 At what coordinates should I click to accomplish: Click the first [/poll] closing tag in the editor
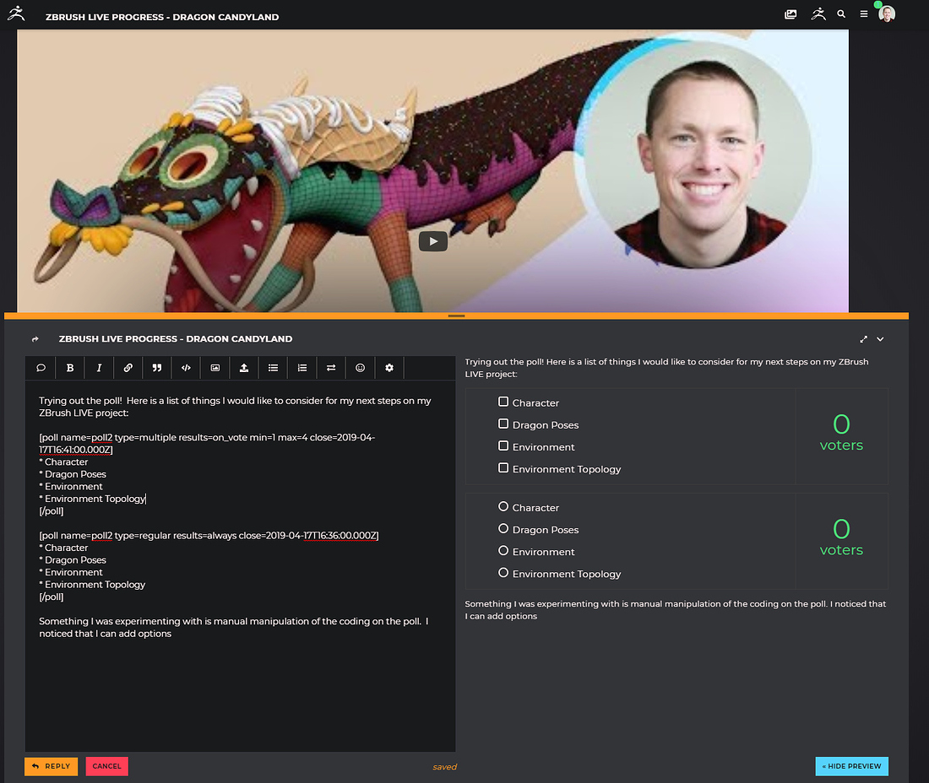51,510
